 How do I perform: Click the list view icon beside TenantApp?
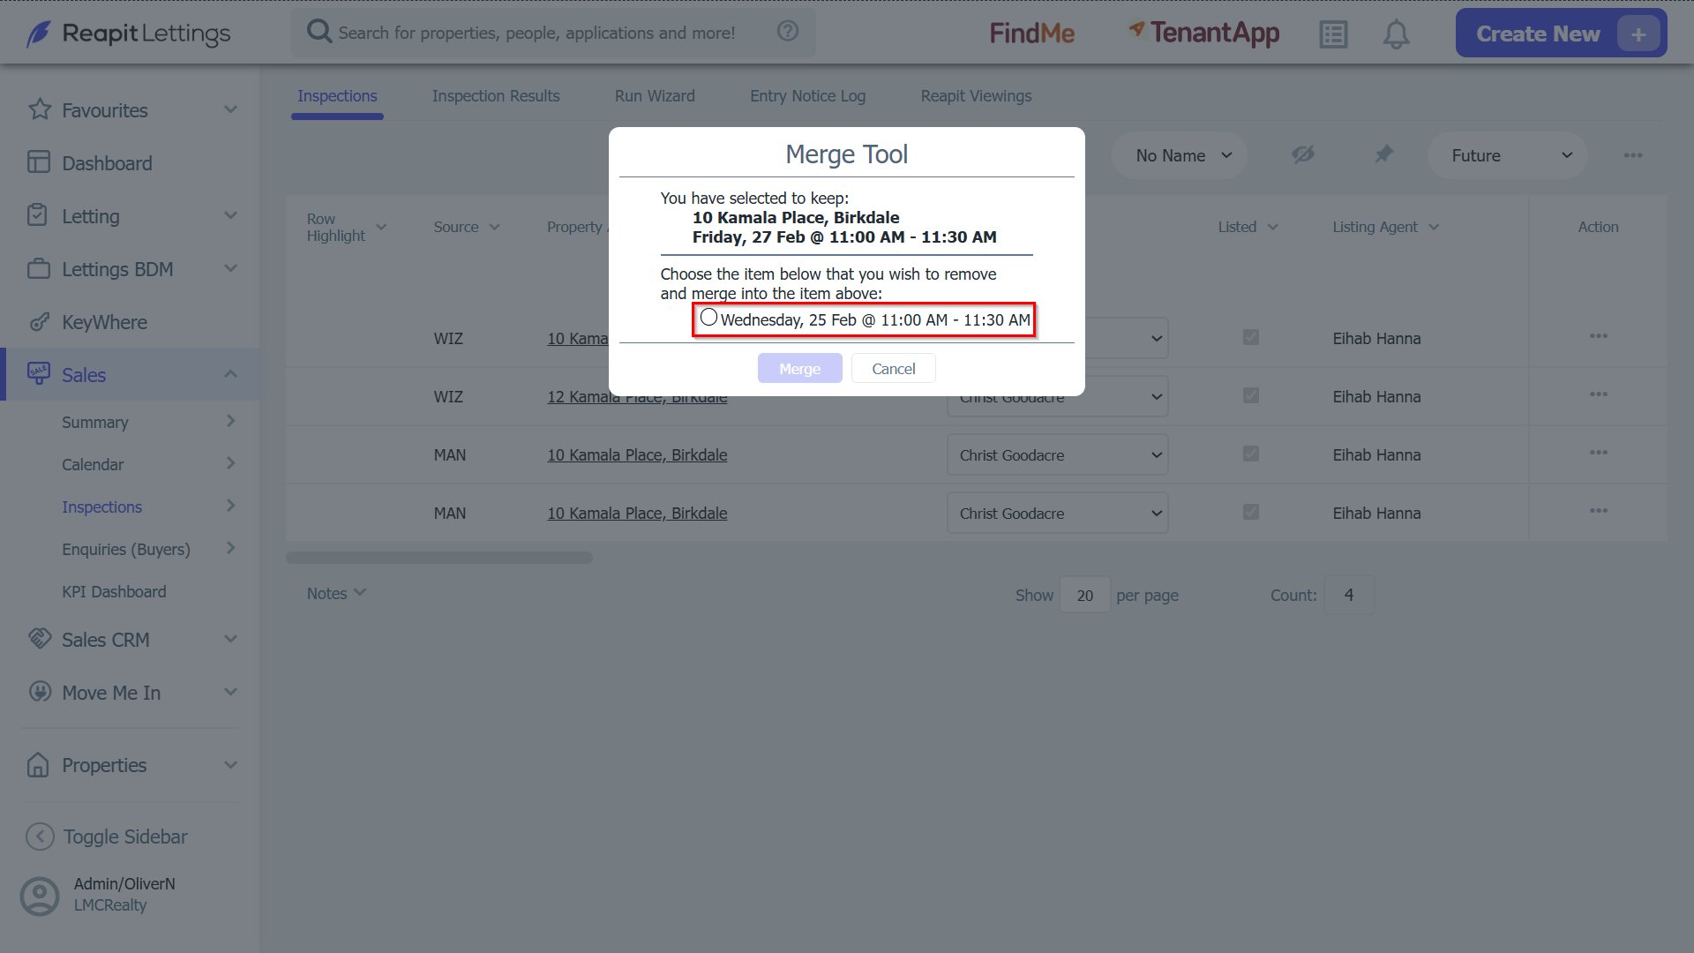(x=1333, y=34)
